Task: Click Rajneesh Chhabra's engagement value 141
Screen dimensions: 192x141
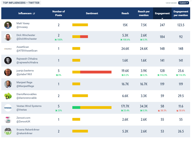Action: (162, 61)
